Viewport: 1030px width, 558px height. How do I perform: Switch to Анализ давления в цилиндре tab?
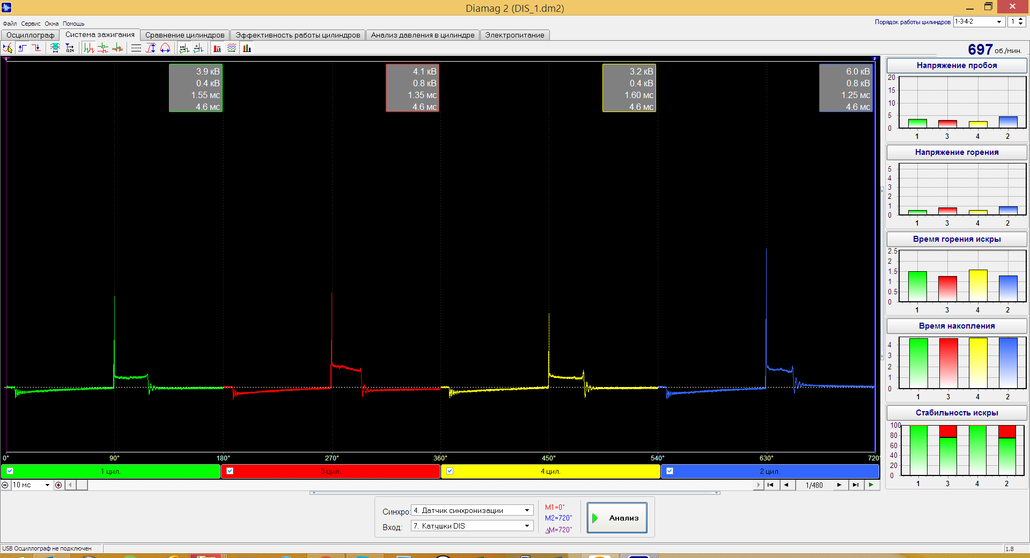pos(423,35)
